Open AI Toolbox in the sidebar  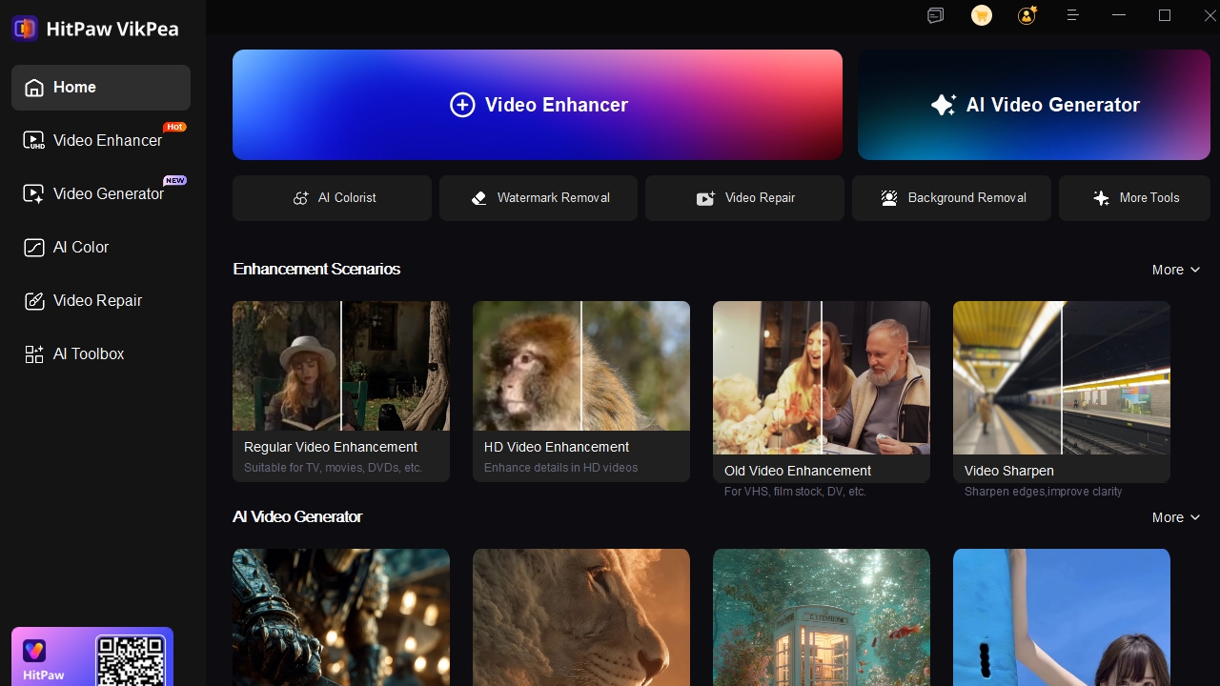tap(101, 354)
